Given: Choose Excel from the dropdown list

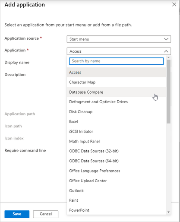Looking at the screenshot, I should coord(117,121).
